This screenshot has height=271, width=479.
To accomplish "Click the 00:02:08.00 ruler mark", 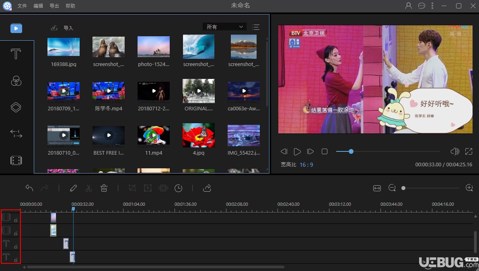I will pyautogui.click(x=237, y=204).
